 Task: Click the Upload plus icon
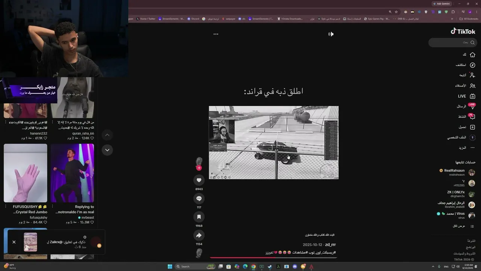point(472,127)
